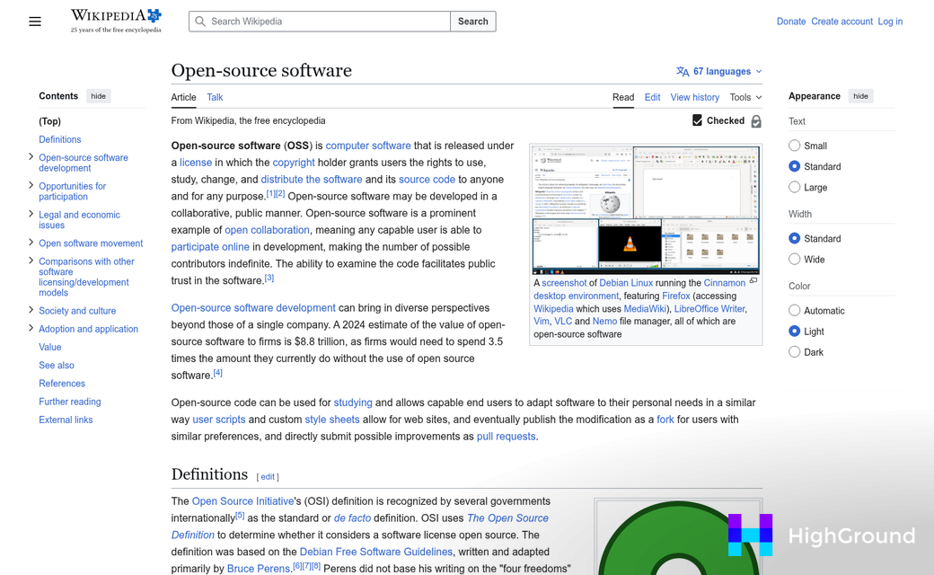This screenshot has height=575, width=934.
Task: Click the Checked review checkmark icon
Action: [x=697, y=120]
